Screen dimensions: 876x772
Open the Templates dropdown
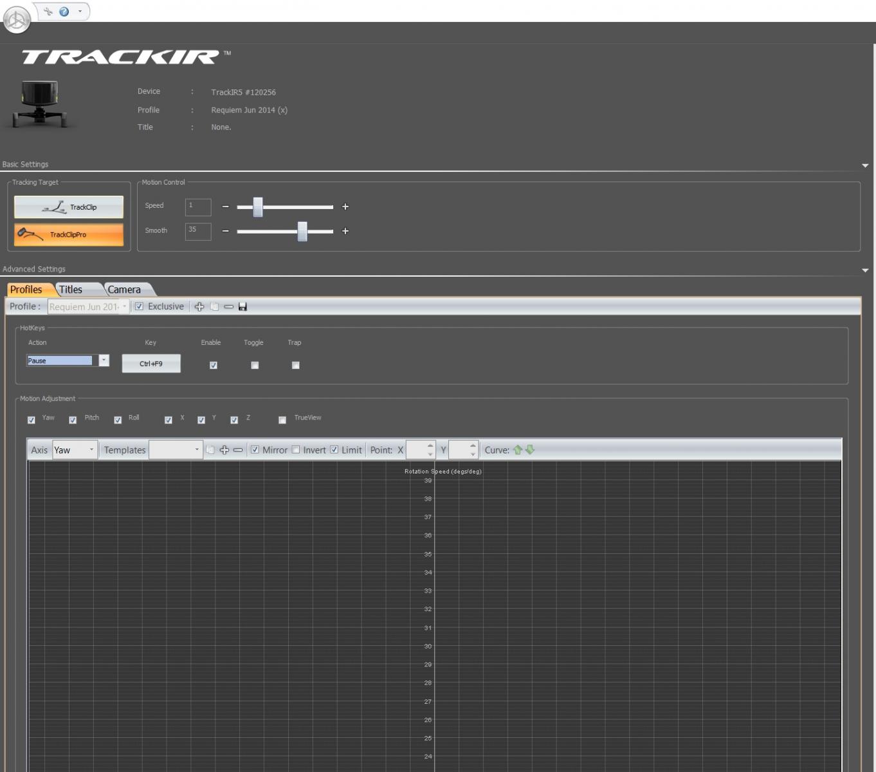coord(176,450)
